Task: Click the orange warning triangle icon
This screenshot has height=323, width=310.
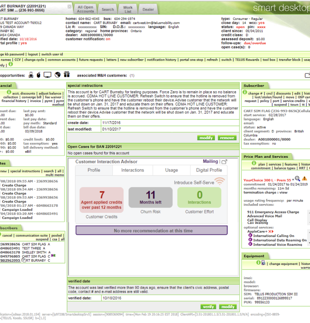Action: 304,179
